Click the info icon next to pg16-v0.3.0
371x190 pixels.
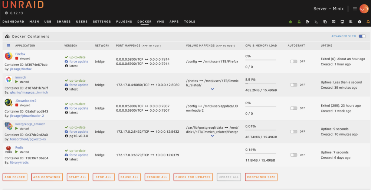66,136
